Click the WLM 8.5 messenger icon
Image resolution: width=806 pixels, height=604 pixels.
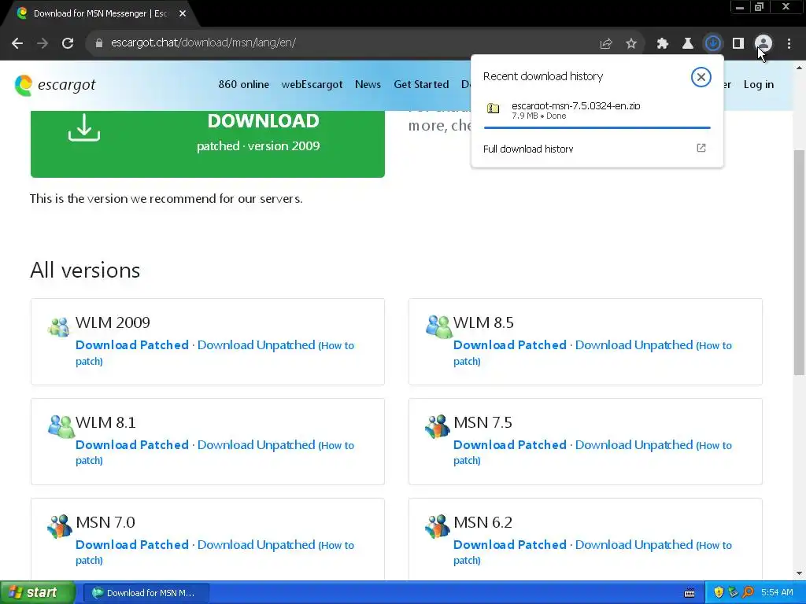pos(438,326)
